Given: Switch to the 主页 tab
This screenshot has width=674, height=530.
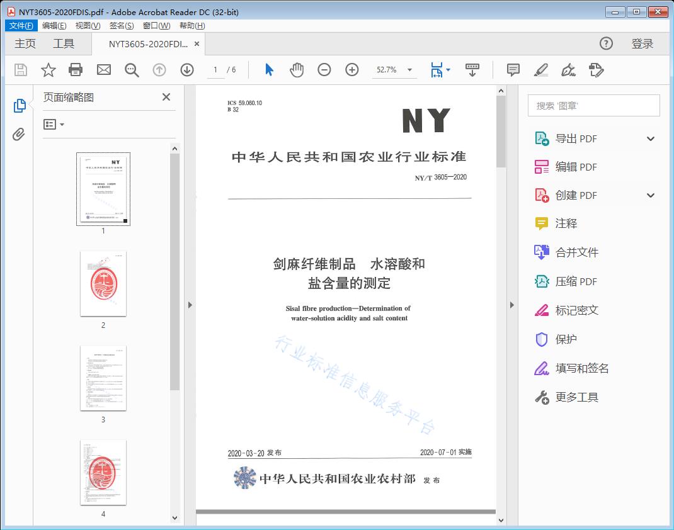Looking at the screenshot, I should [x=25, y=43].
